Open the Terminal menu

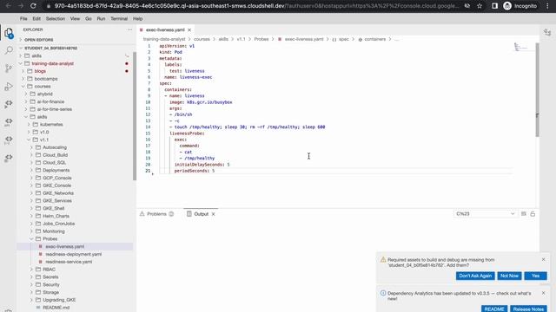(x=119, y=19)
